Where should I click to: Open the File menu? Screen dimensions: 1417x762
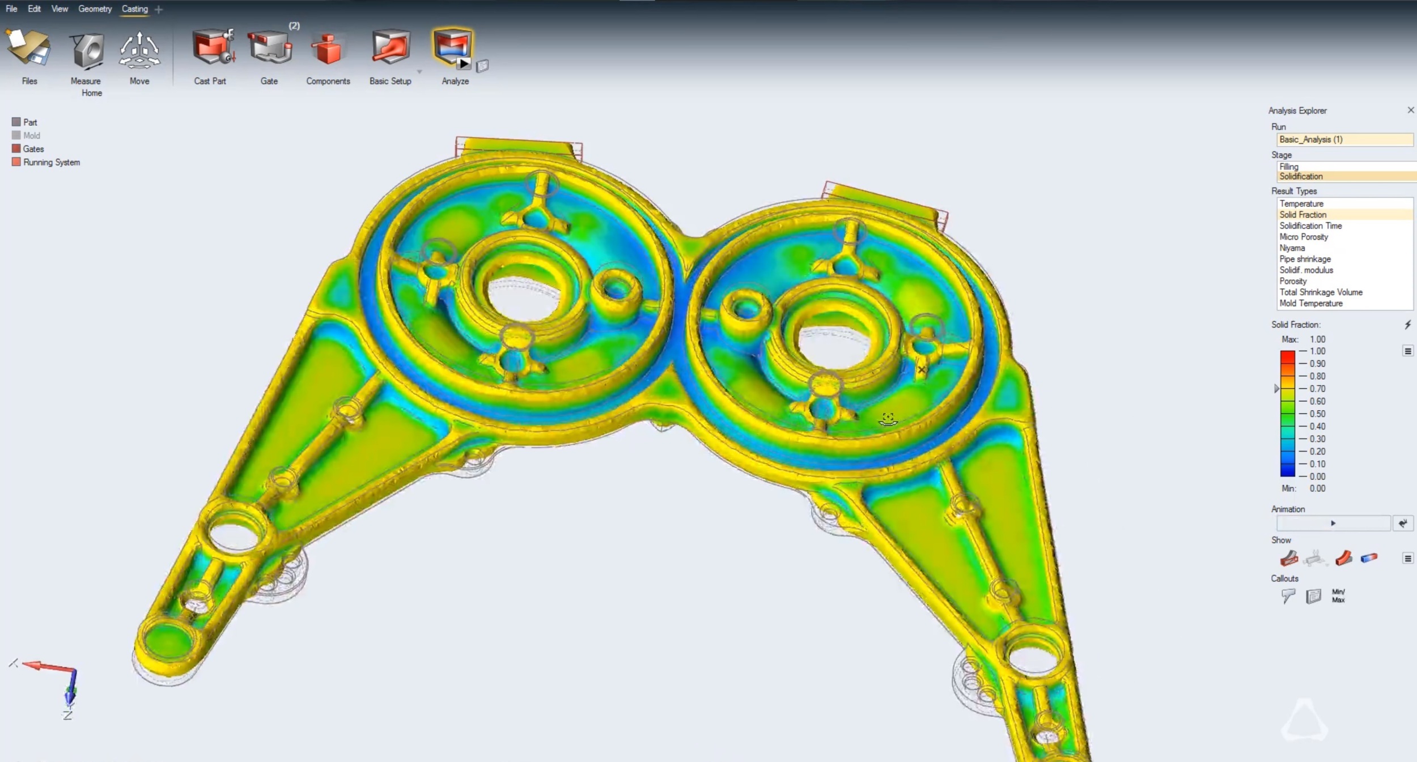click(x=11, y=9)
